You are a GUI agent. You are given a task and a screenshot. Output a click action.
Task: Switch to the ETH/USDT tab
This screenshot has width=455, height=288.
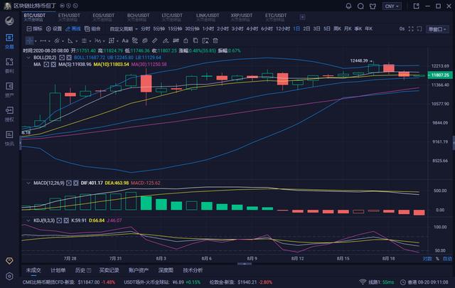pyautogui.click(x=69, y=17)
